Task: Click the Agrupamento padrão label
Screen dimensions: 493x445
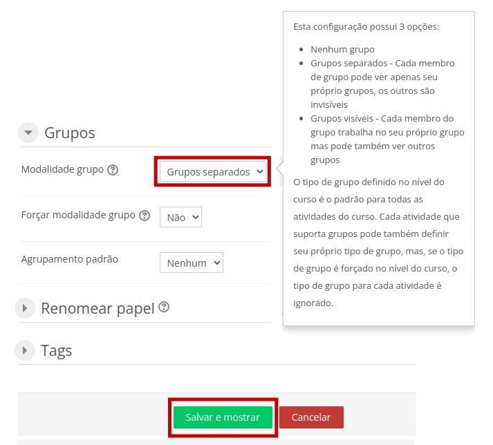Action: point(69,259)
